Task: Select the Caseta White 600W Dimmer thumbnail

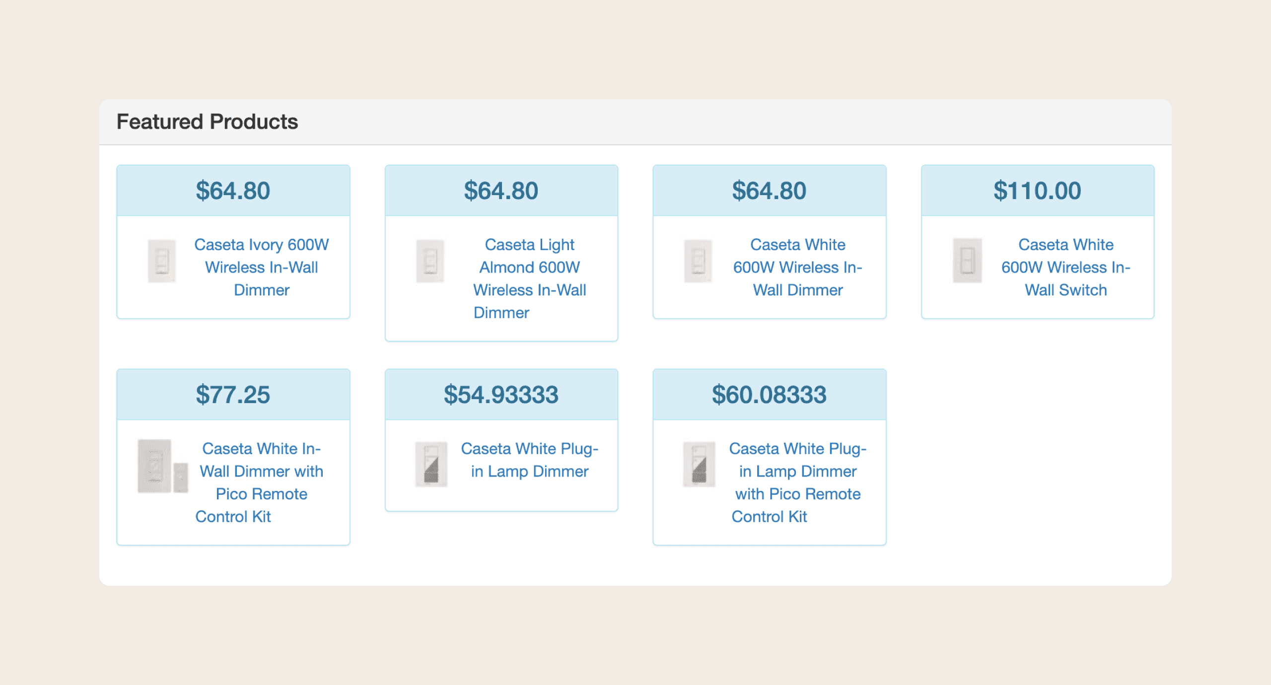Action: pos(698,261)
